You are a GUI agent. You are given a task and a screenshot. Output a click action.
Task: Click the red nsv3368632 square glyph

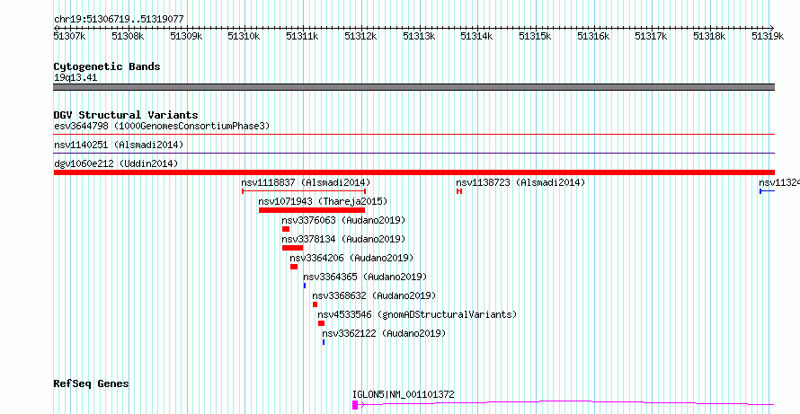[x=315, y=304]
